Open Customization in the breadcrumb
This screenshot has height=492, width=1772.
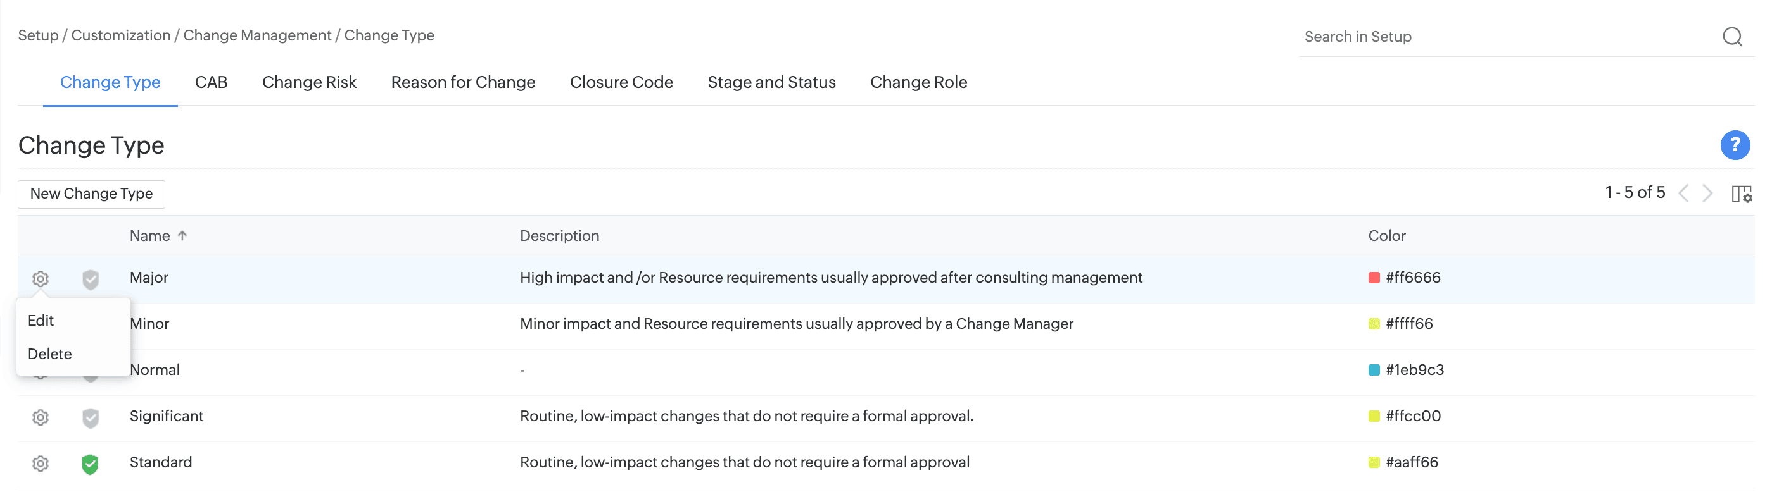tap(121, 36)
